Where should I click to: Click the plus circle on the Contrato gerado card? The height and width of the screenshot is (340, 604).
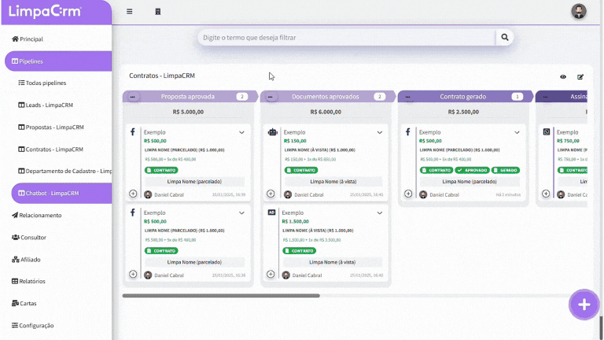(408, 194)
